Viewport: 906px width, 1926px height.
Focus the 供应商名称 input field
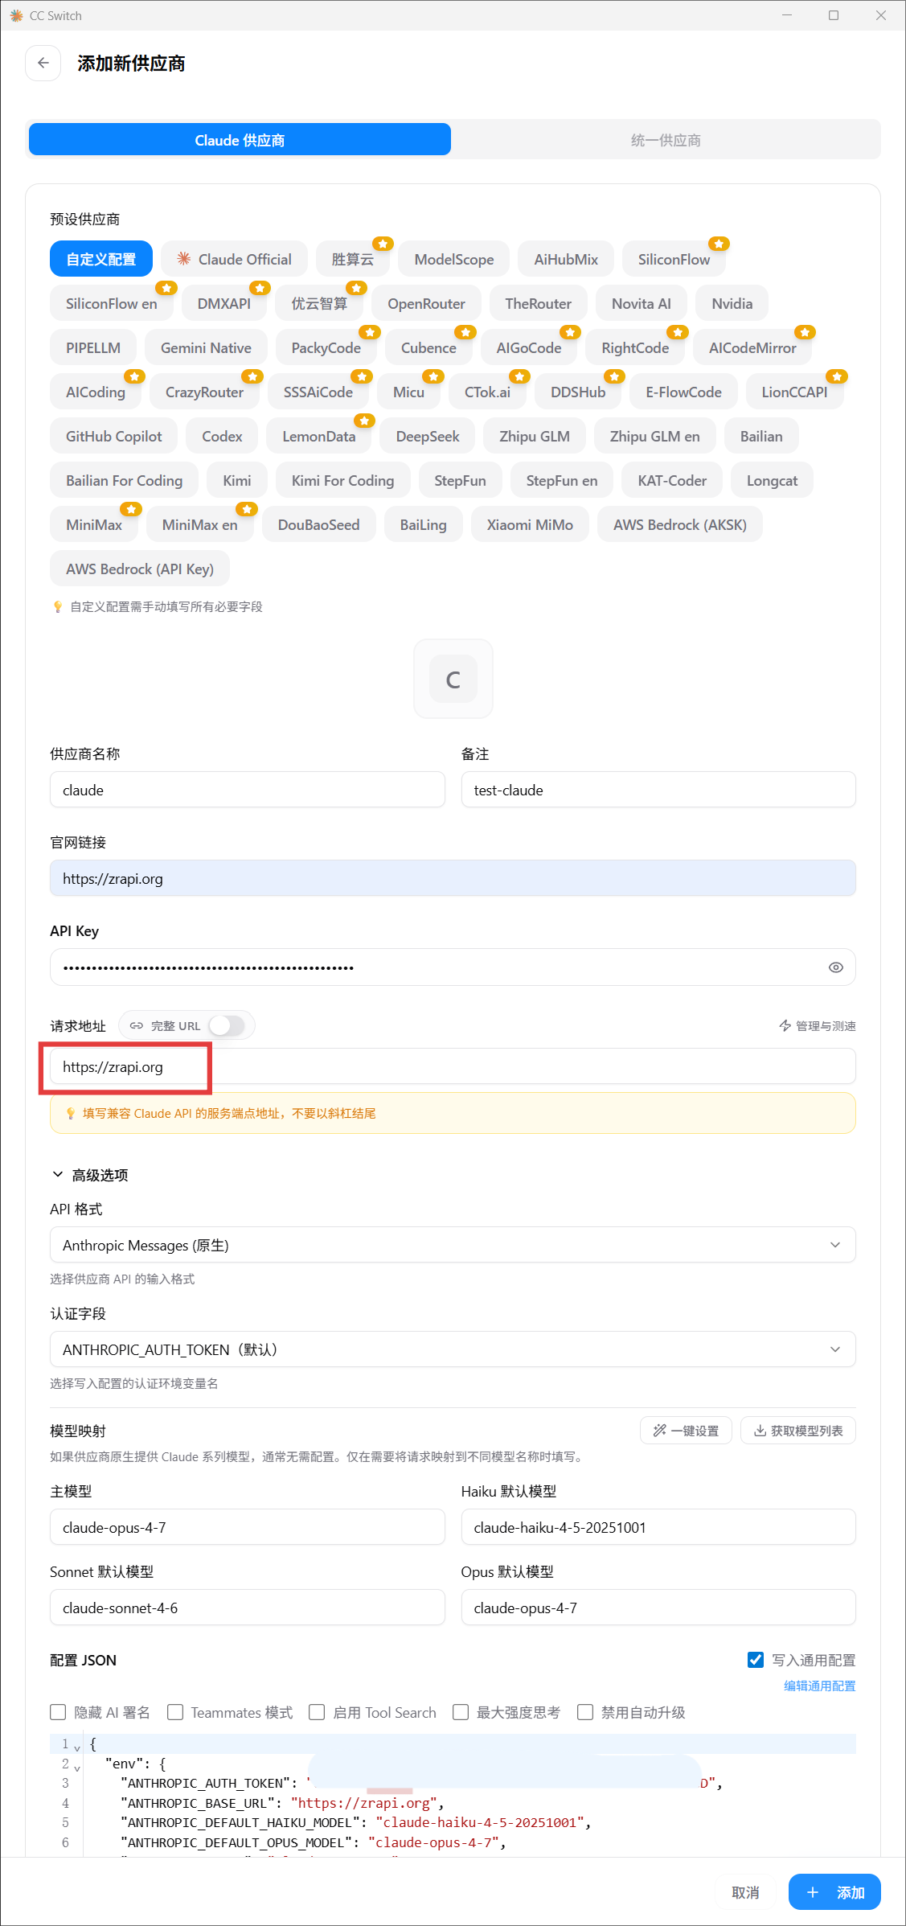(x=248, y=790)
